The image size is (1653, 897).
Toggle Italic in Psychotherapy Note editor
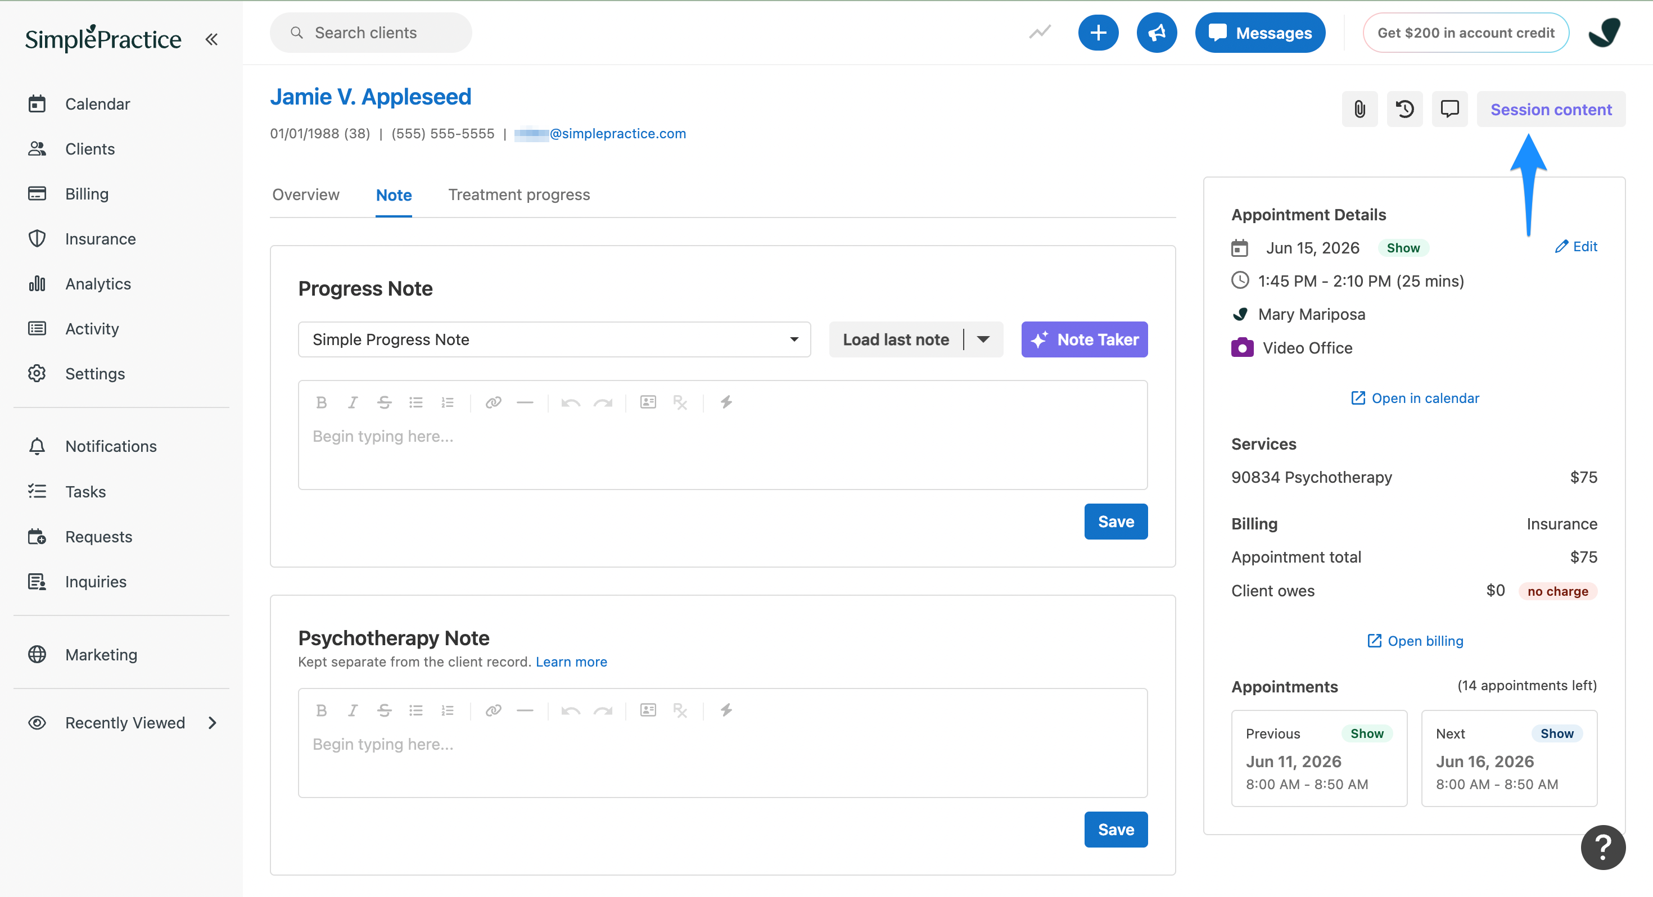[353, 710]
